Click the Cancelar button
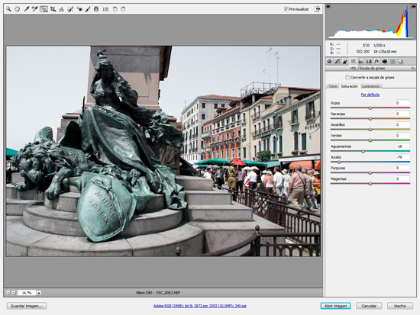Viewport: 420px width, 315px height. coord(369,306)
